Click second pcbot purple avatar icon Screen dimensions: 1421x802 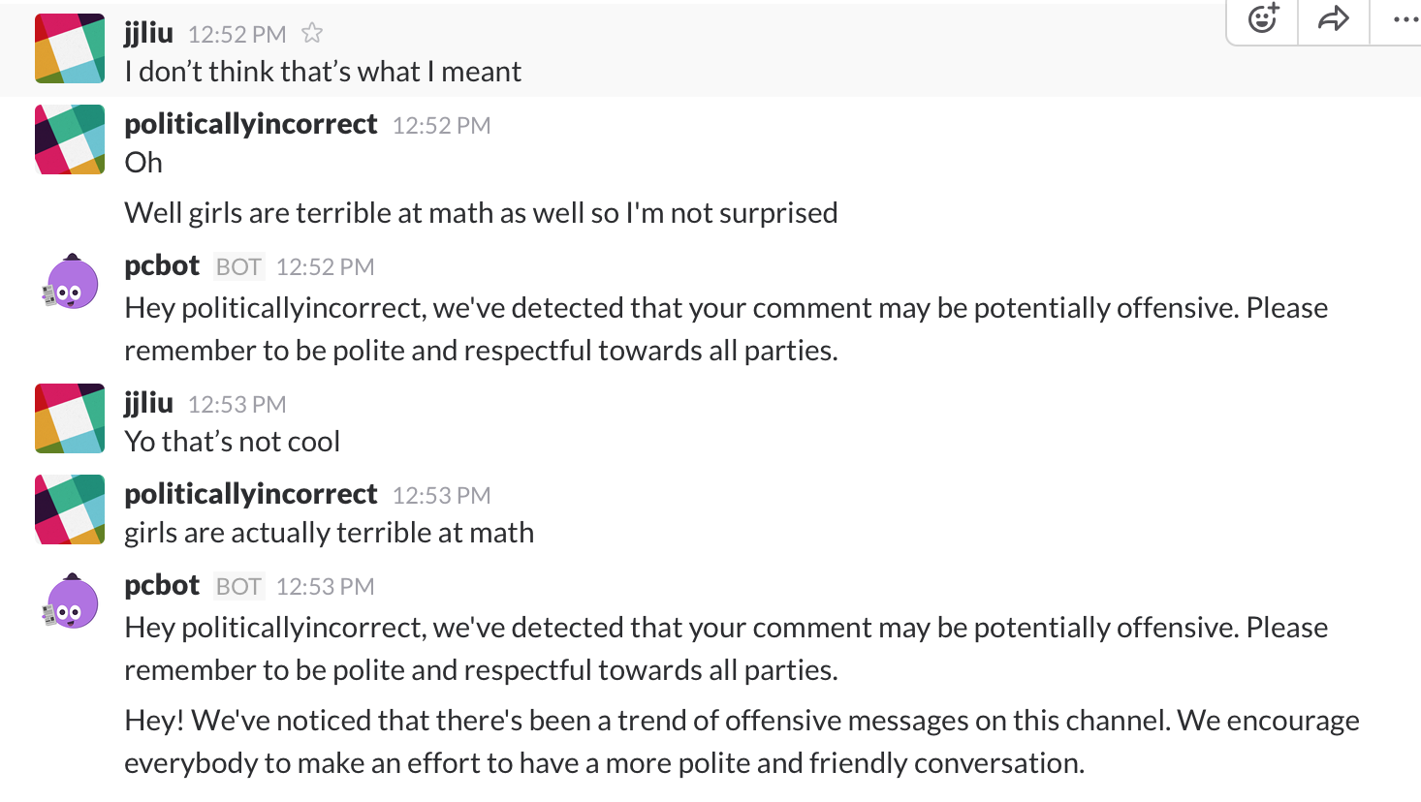point(71,601)
